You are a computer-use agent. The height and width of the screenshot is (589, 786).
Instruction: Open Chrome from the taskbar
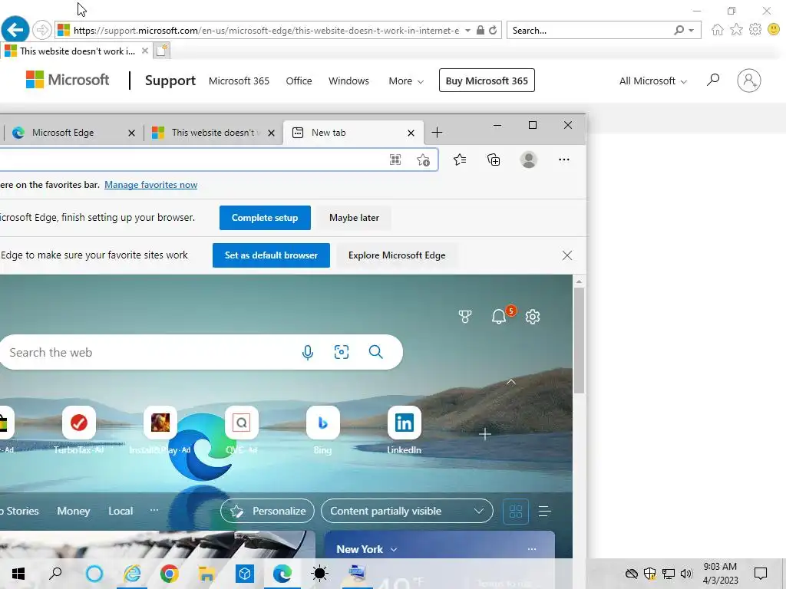pos(170,573)
